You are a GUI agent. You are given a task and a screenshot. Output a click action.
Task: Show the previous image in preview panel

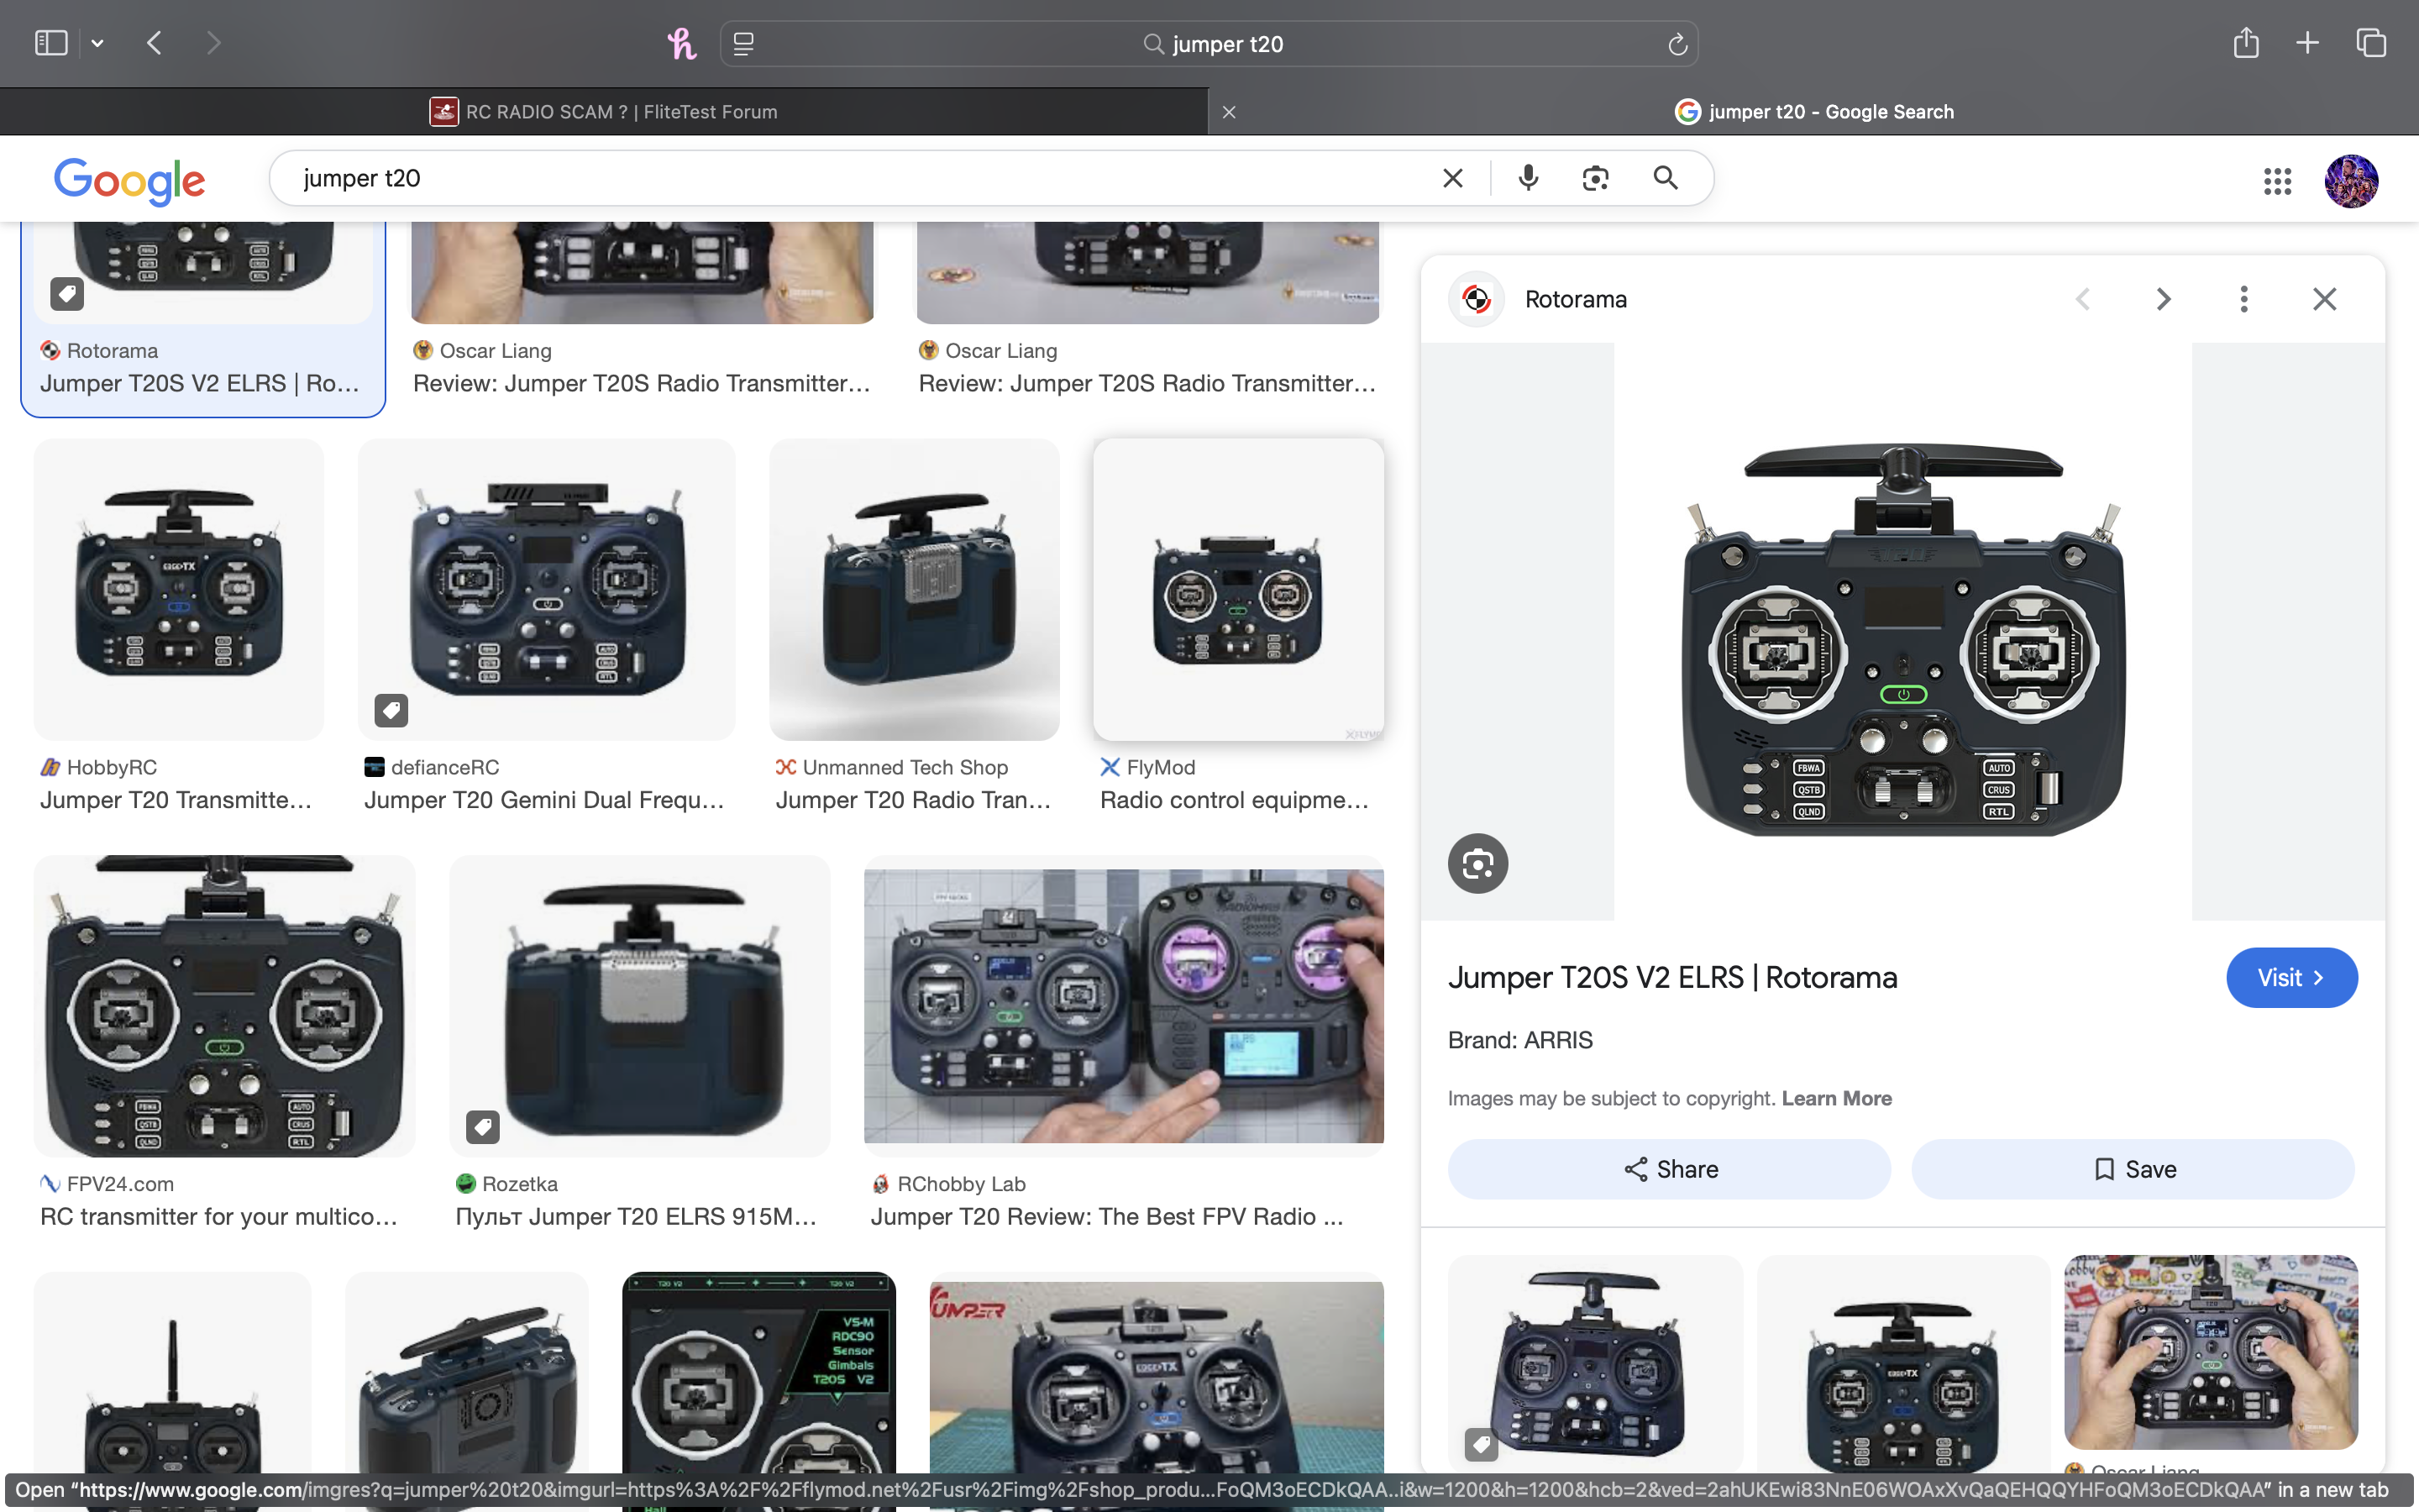pyautogui.click(x=2083, y=299)
